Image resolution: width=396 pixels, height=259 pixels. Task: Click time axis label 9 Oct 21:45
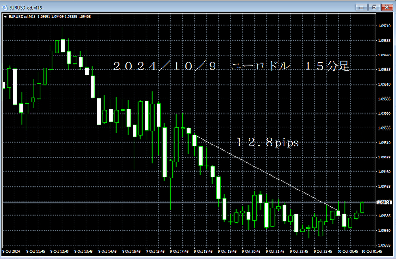pyautogui.click(x=275, y=252)
